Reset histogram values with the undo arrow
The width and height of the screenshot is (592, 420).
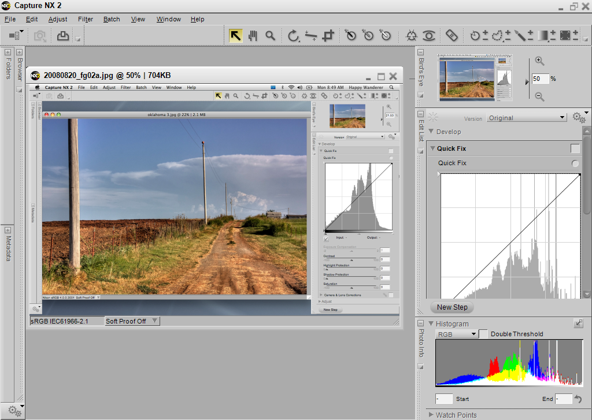point(578,399)
